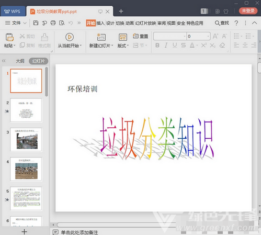Image resolution: width=261 pixels, height=235 pixels.
Task: Click 单击此处添加备注 notes area
Action: pos(80,232)
